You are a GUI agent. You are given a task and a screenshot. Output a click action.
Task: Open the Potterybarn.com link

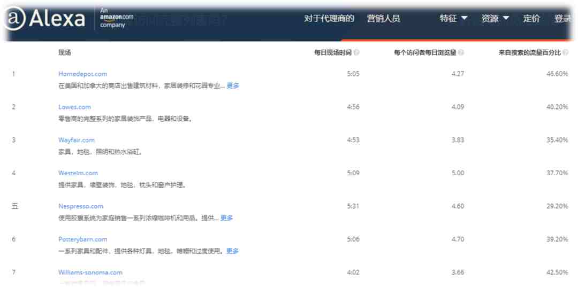tap(82, 239)
